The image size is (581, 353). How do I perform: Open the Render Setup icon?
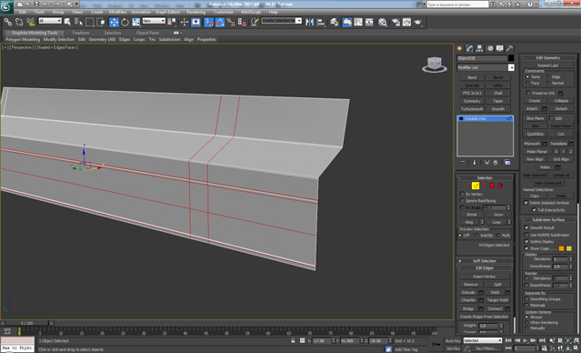click(396, 22)
